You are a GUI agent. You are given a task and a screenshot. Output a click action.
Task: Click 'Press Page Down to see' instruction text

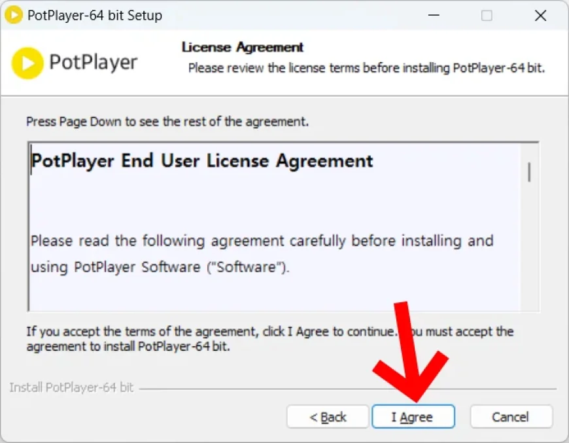pos(167,122)
